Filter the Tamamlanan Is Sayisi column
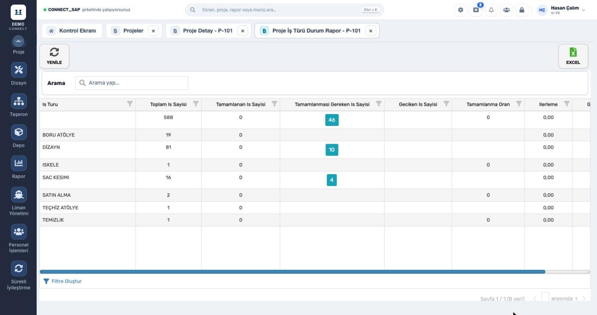This screenshot has width=597, height=315. click(x=274, y=104)
